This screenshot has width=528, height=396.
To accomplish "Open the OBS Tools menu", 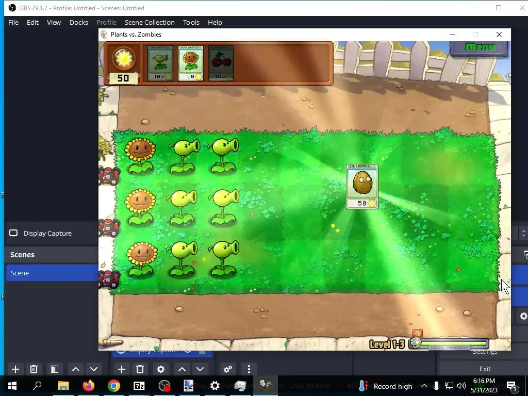I will pyautogui.click(x=191, y=22).
